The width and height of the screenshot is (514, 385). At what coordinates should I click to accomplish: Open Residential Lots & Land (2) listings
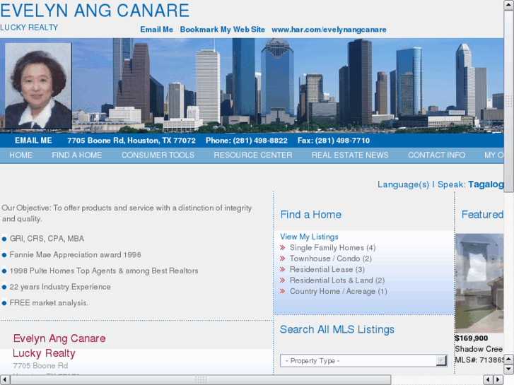coord(337,280)
